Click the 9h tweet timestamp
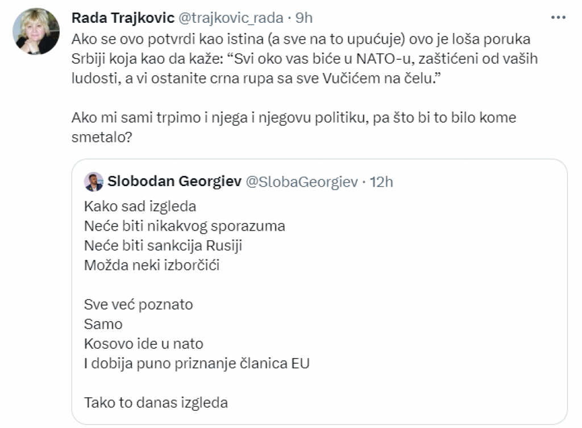This screenshot has height=428, width=582. point(304,18)
